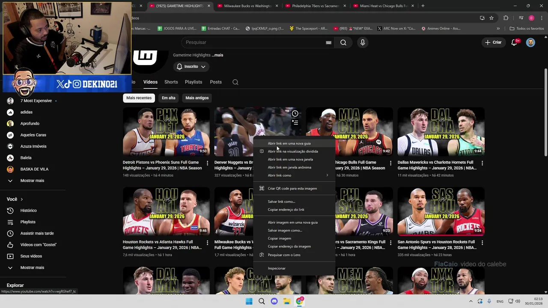Bookmark this page with the star icon

point(491,18)
